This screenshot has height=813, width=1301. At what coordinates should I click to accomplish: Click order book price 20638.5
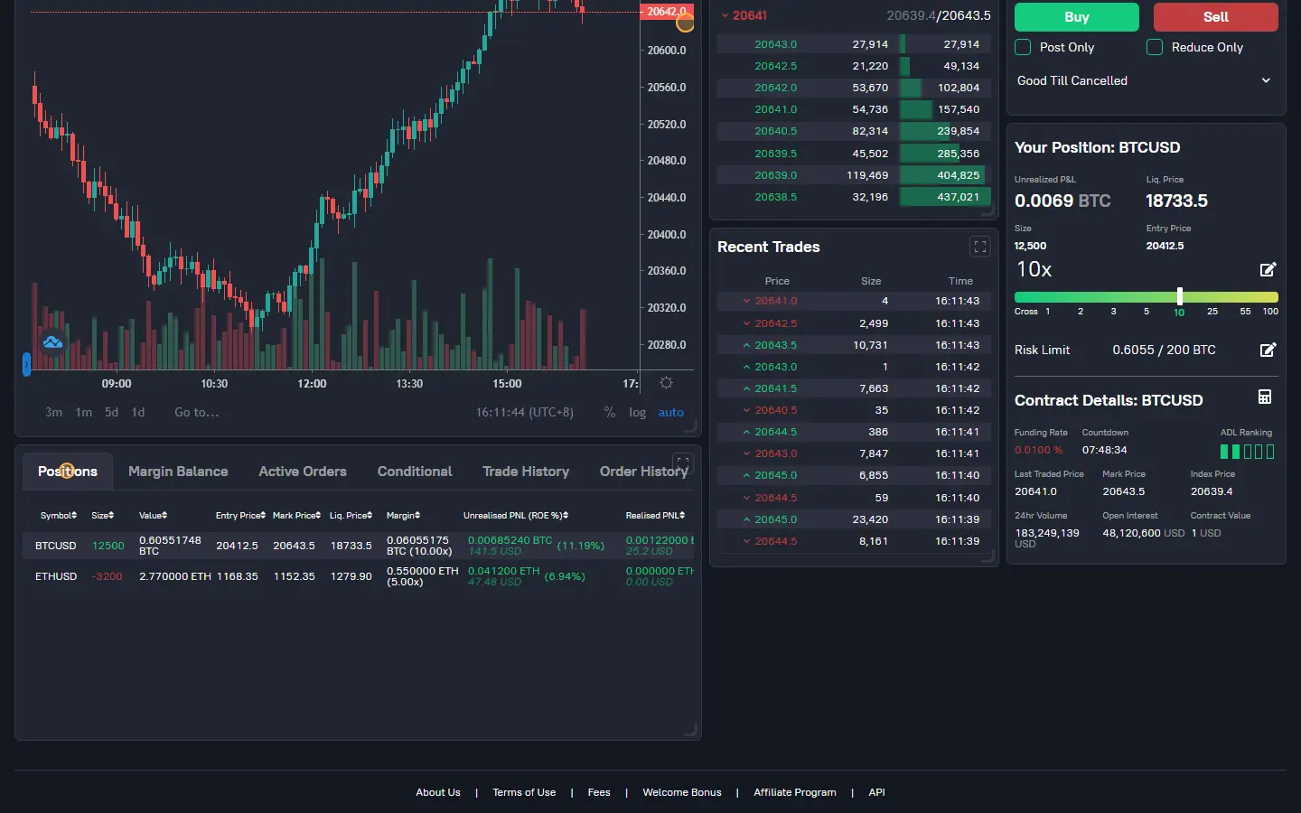tap(776, 197)
